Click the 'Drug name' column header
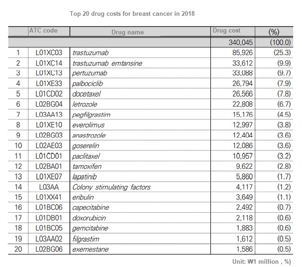 (127, 33)
